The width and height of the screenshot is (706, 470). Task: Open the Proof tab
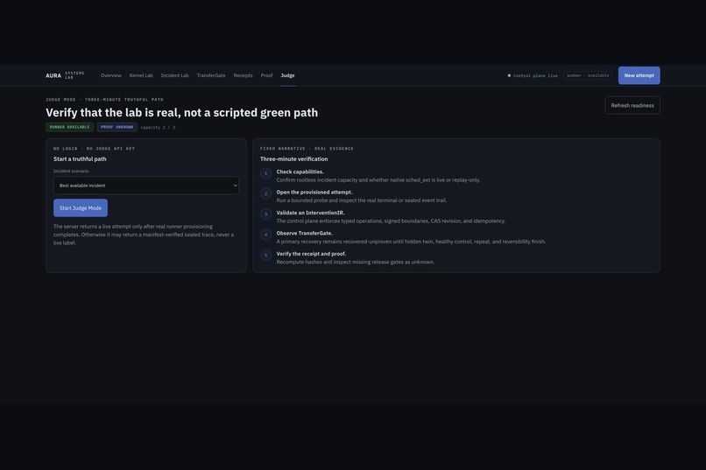click(266, 75)
